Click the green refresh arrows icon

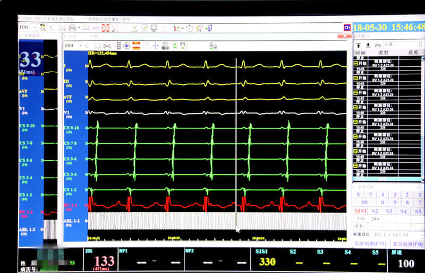(174, 46)
